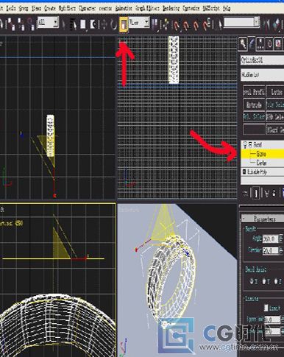The image size is (284, 357).
Task: Open the Rendering menu
Action: (171, 9)
